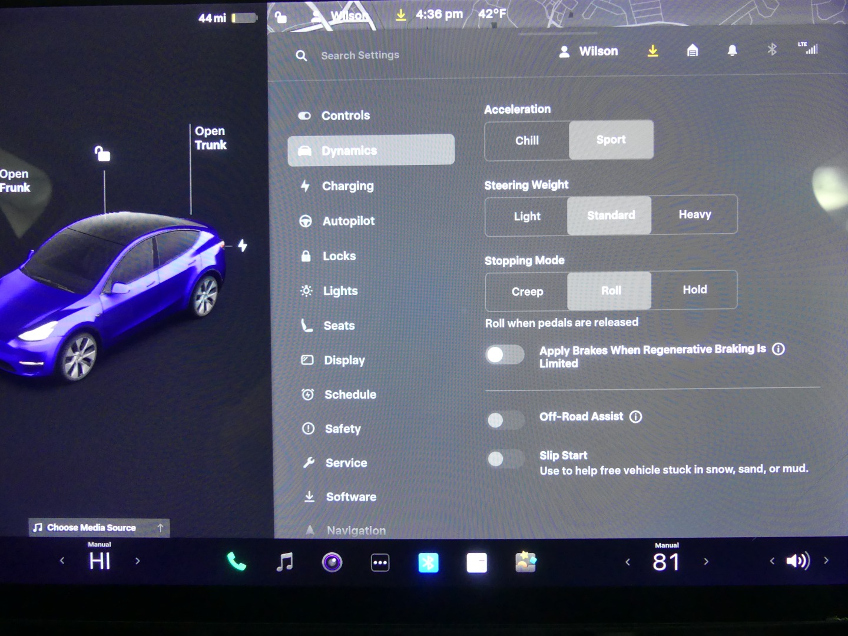Open charge port via lightning bolt icon
848x636 pixels.
(x=243, y=246)
